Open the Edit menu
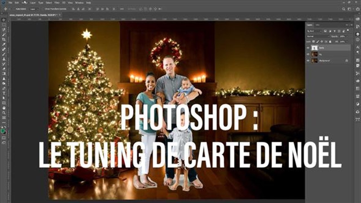The width and height of the screenshot is (361, 203). pos(17,3)
